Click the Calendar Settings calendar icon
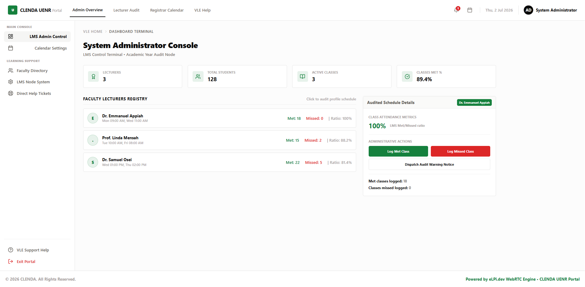 click(11, 48)
